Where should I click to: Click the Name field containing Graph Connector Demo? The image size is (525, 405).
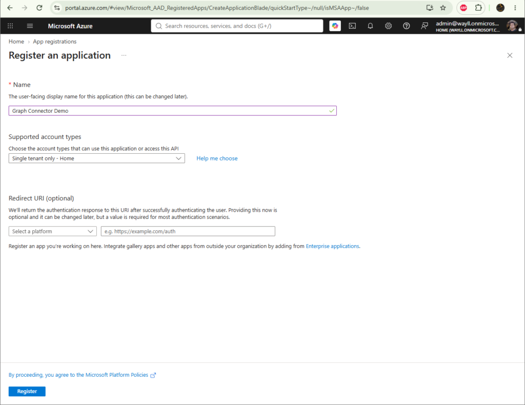coord(172,111)
